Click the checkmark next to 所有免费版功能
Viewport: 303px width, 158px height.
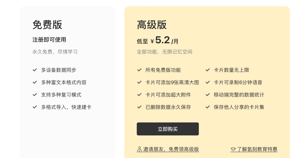pos(139,70)
